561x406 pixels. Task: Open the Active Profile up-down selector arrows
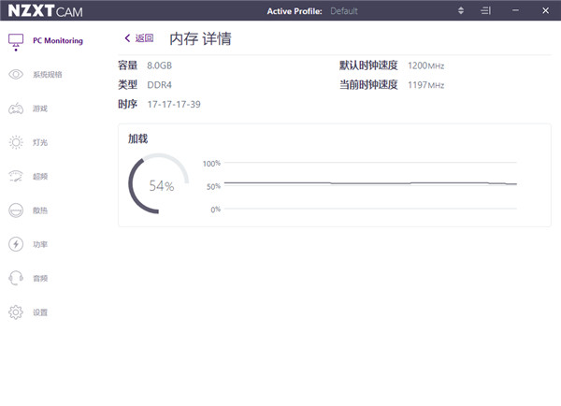click(x=461, y=10)
